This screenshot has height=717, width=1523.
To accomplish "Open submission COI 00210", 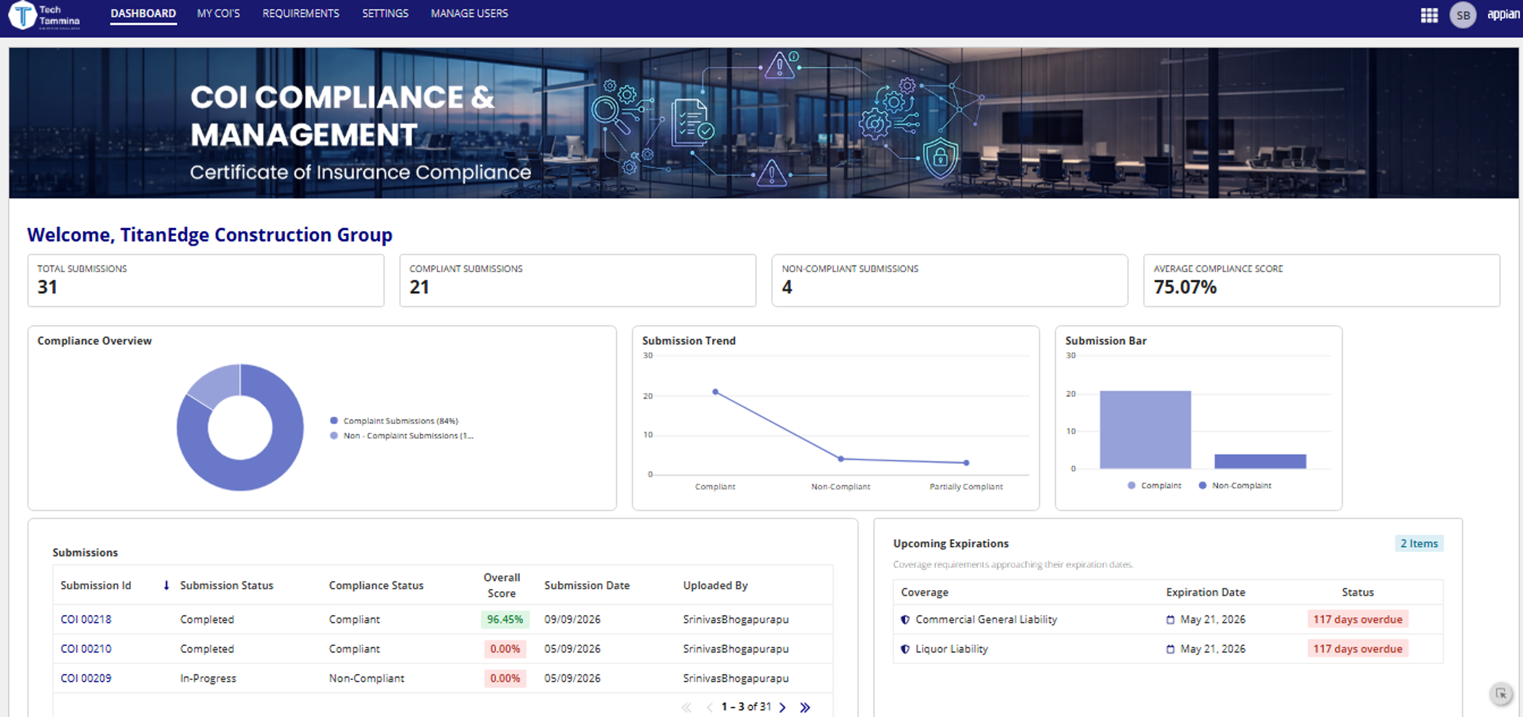I will click(x=86, y=649).
